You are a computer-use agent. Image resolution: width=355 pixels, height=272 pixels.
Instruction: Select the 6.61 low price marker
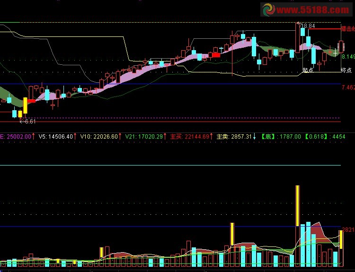(x=28, y=122)
